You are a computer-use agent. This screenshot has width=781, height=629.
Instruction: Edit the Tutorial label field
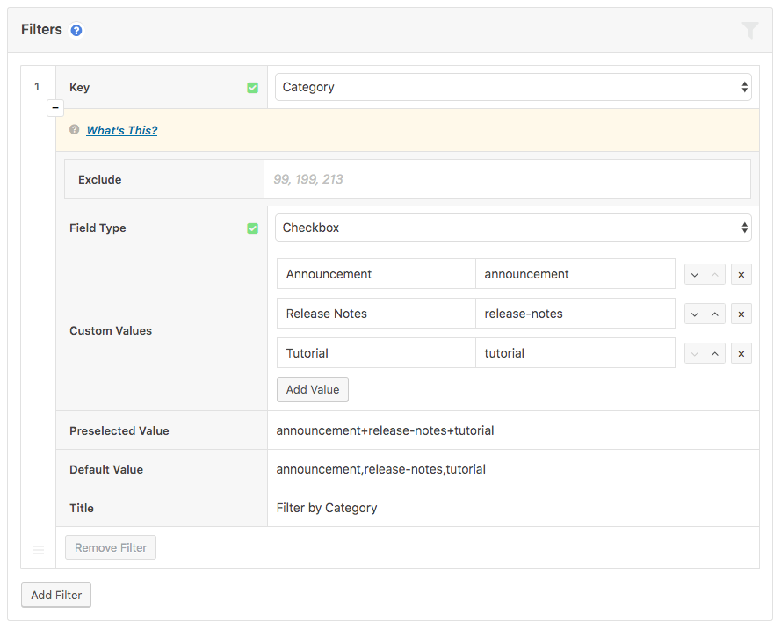tap(376, 353)
